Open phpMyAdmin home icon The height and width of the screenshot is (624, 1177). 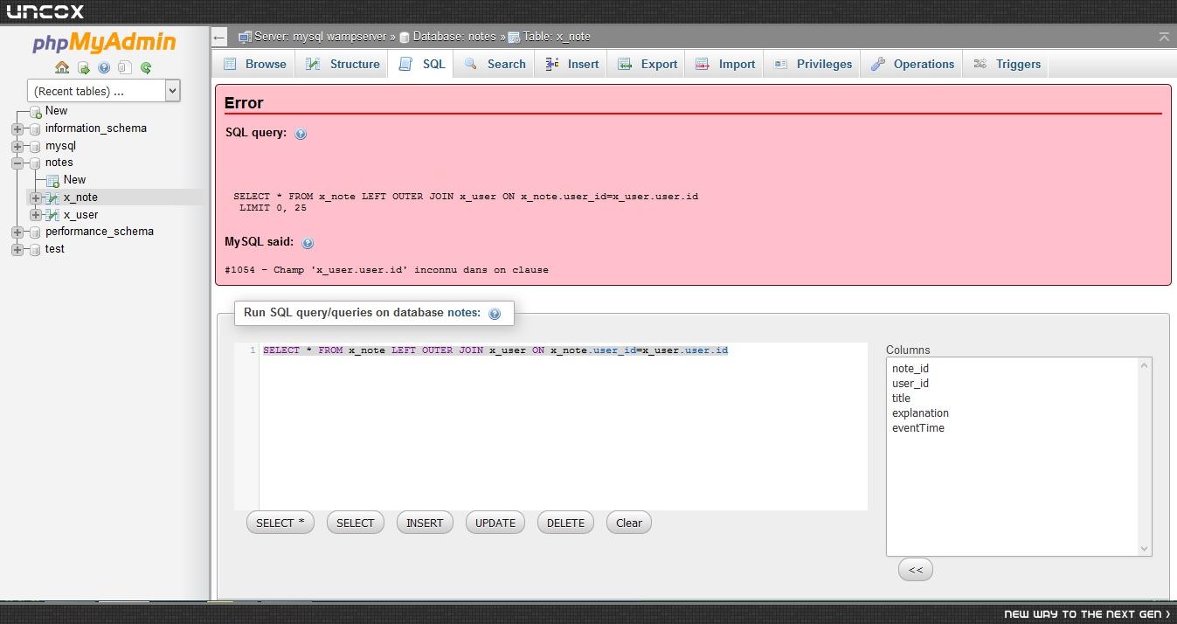tap(62, 67)
